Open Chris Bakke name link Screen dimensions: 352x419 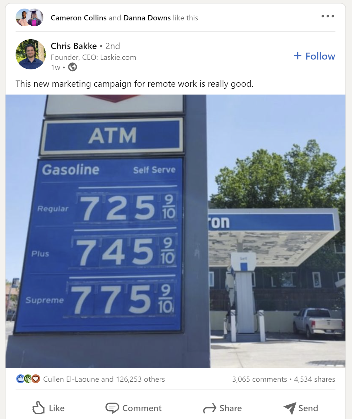(74, 46)
